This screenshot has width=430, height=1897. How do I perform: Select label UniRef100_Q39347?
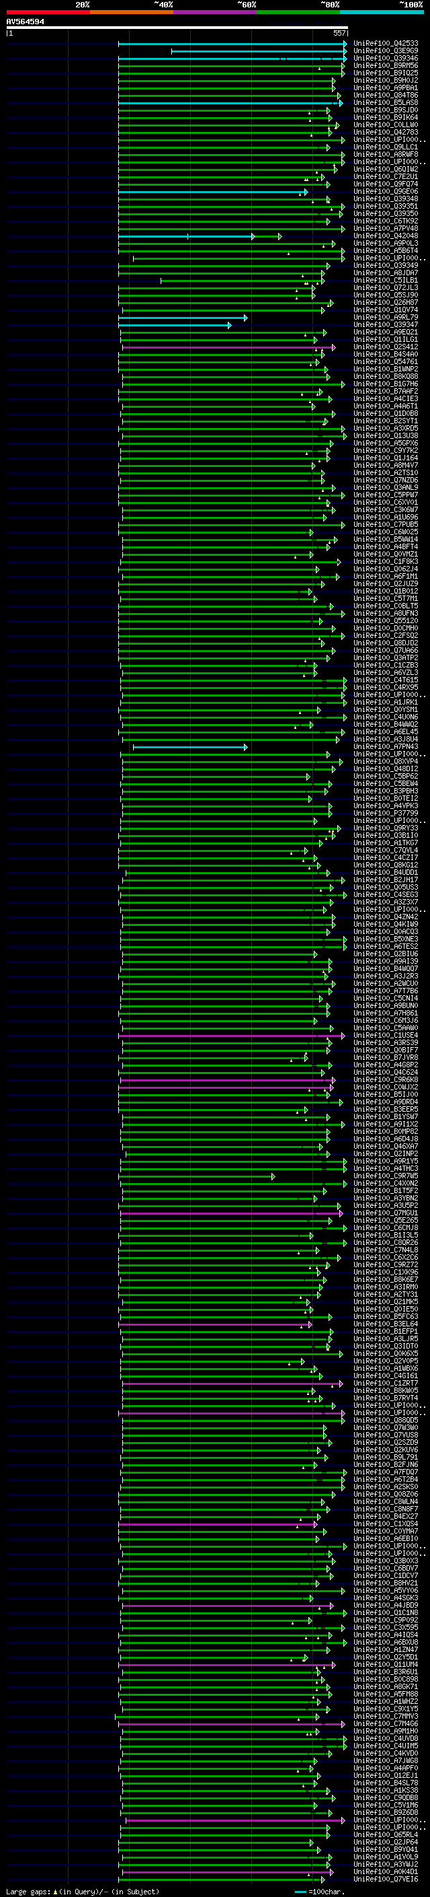386,325
